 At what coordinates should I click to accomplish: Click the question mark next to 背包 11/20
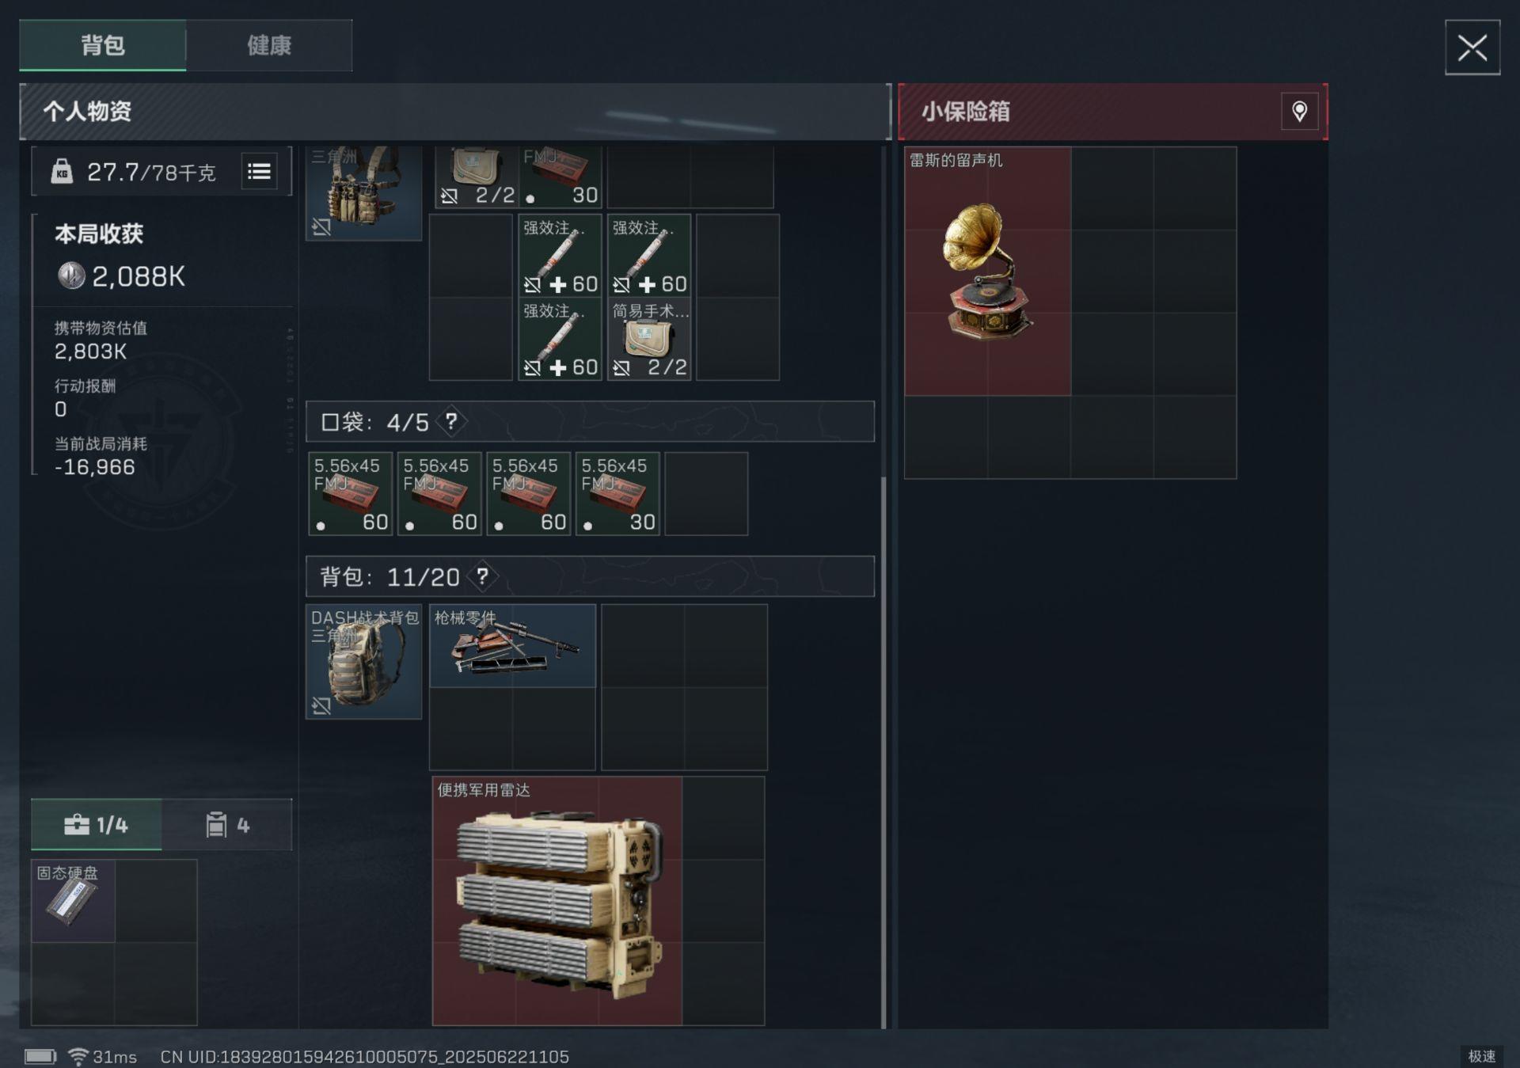tap(482, 576)
